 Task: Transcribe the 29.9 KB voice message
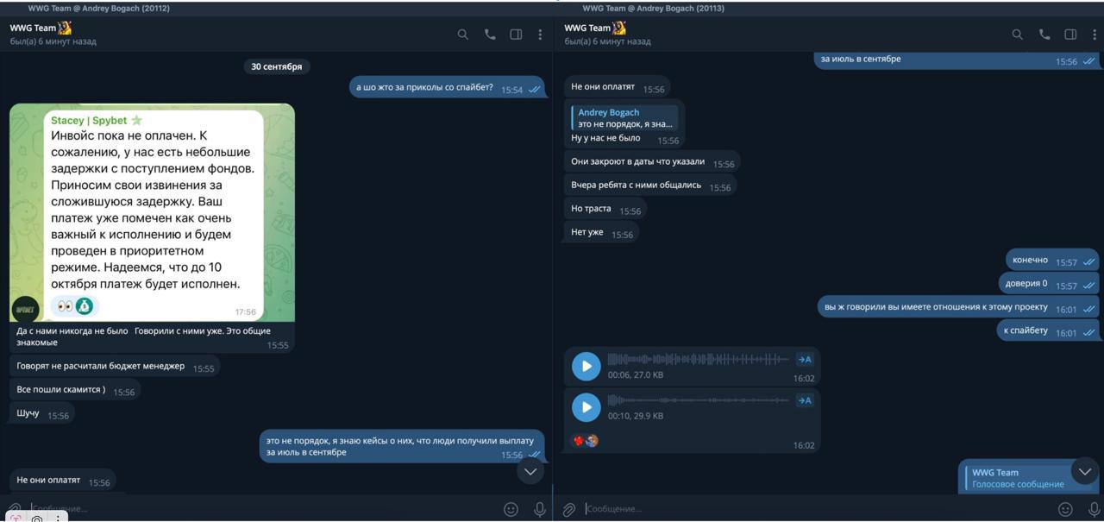click(x=804, y=400)
